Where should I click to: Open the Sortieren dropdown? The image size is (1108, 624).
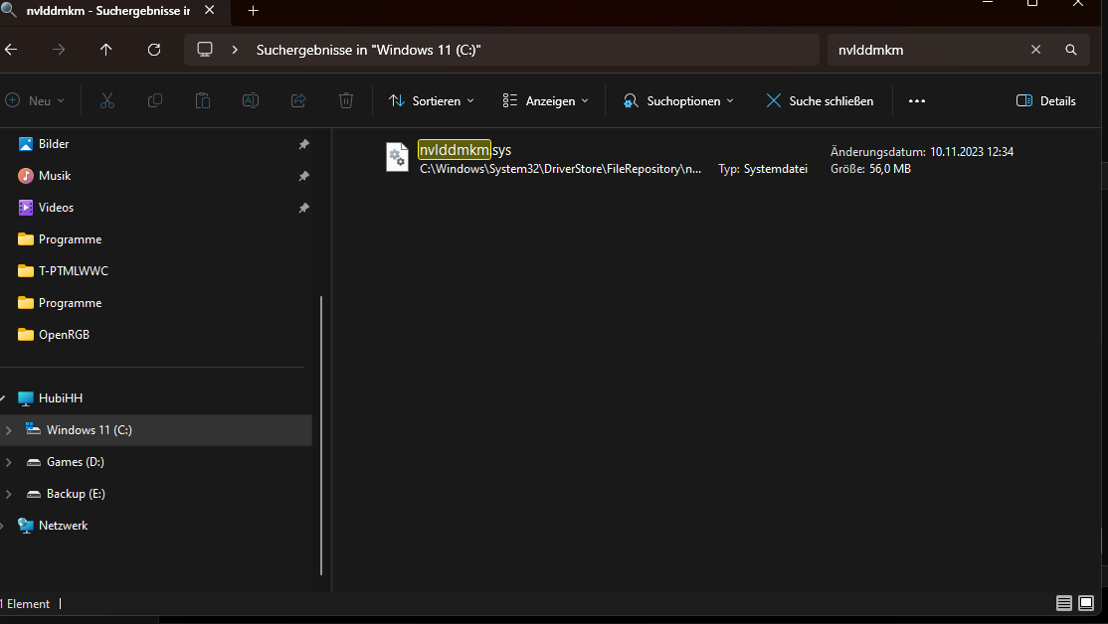(431, 101)
